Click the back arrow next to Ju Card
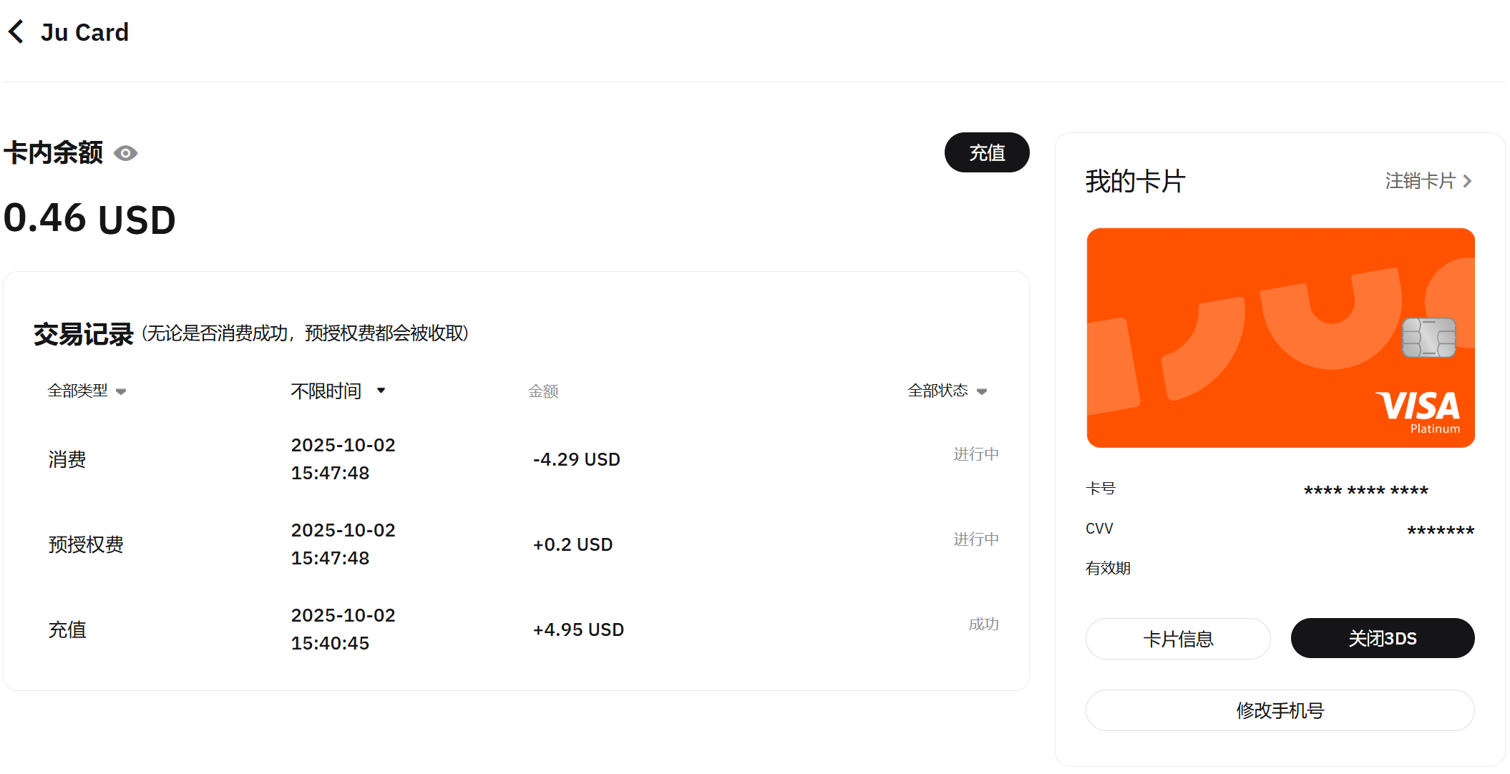This screenshot has height=774, width=1510. point(16,32)
